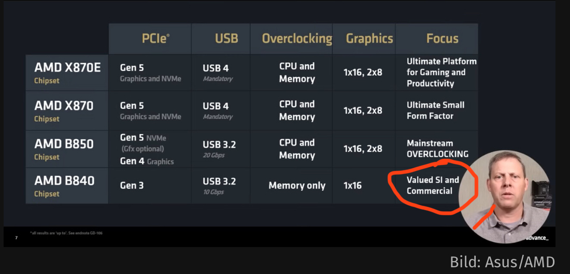Click the 1x16 graphics cell for B840

click(x=352, y=185)
